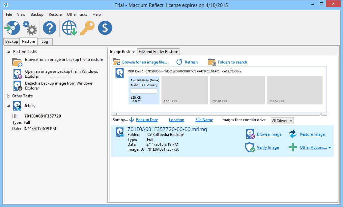Sort images by File Name
The width and height of the screenshot is (343, 207).
click(204, 120)
